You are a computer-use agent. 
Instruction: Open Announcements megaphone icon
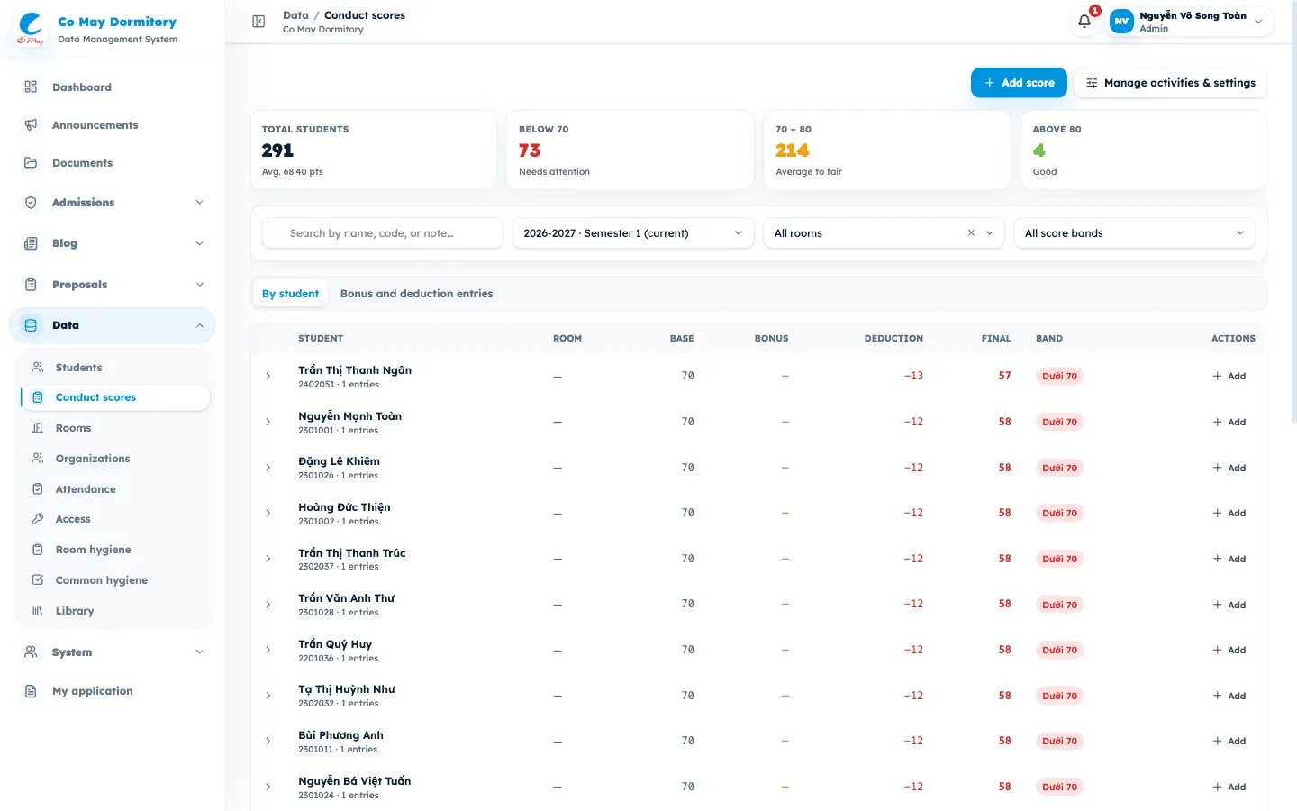click(x=31, y=125)
